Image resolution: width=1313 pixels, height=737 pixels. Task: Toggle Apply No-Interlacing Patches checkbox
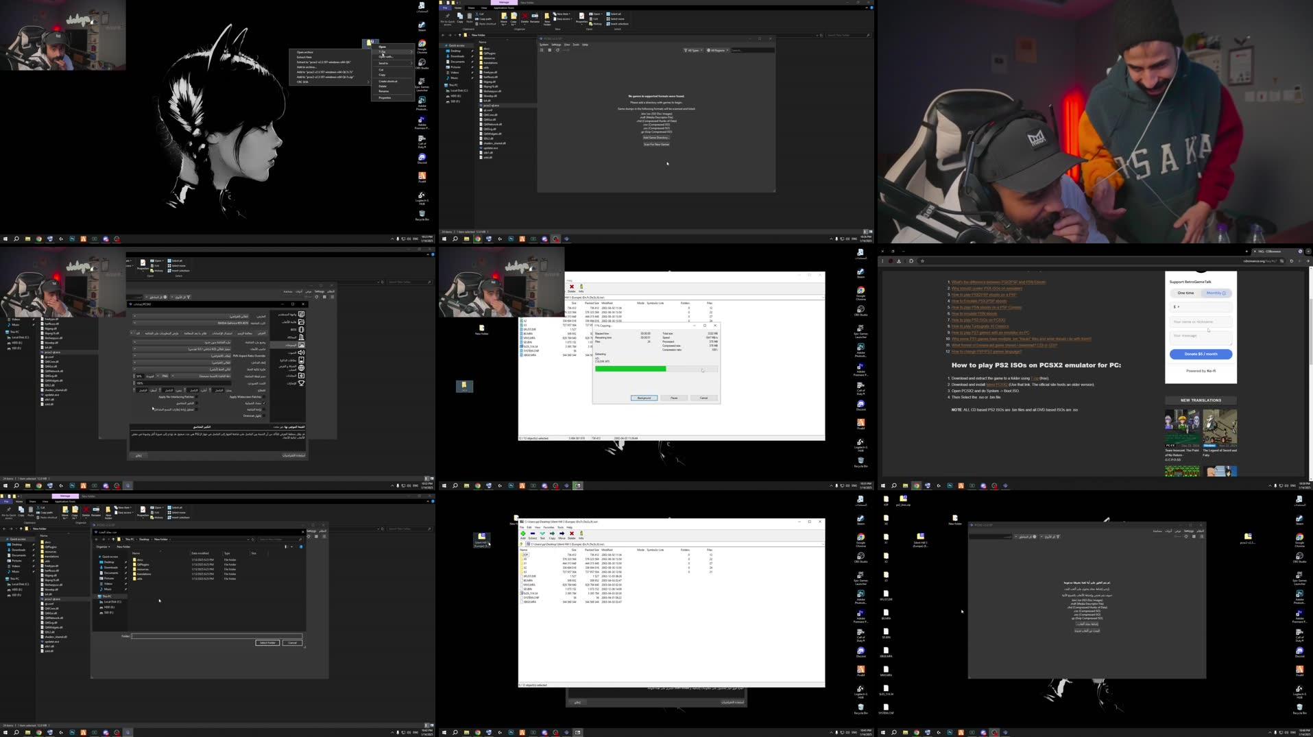(x=195, y=396)
